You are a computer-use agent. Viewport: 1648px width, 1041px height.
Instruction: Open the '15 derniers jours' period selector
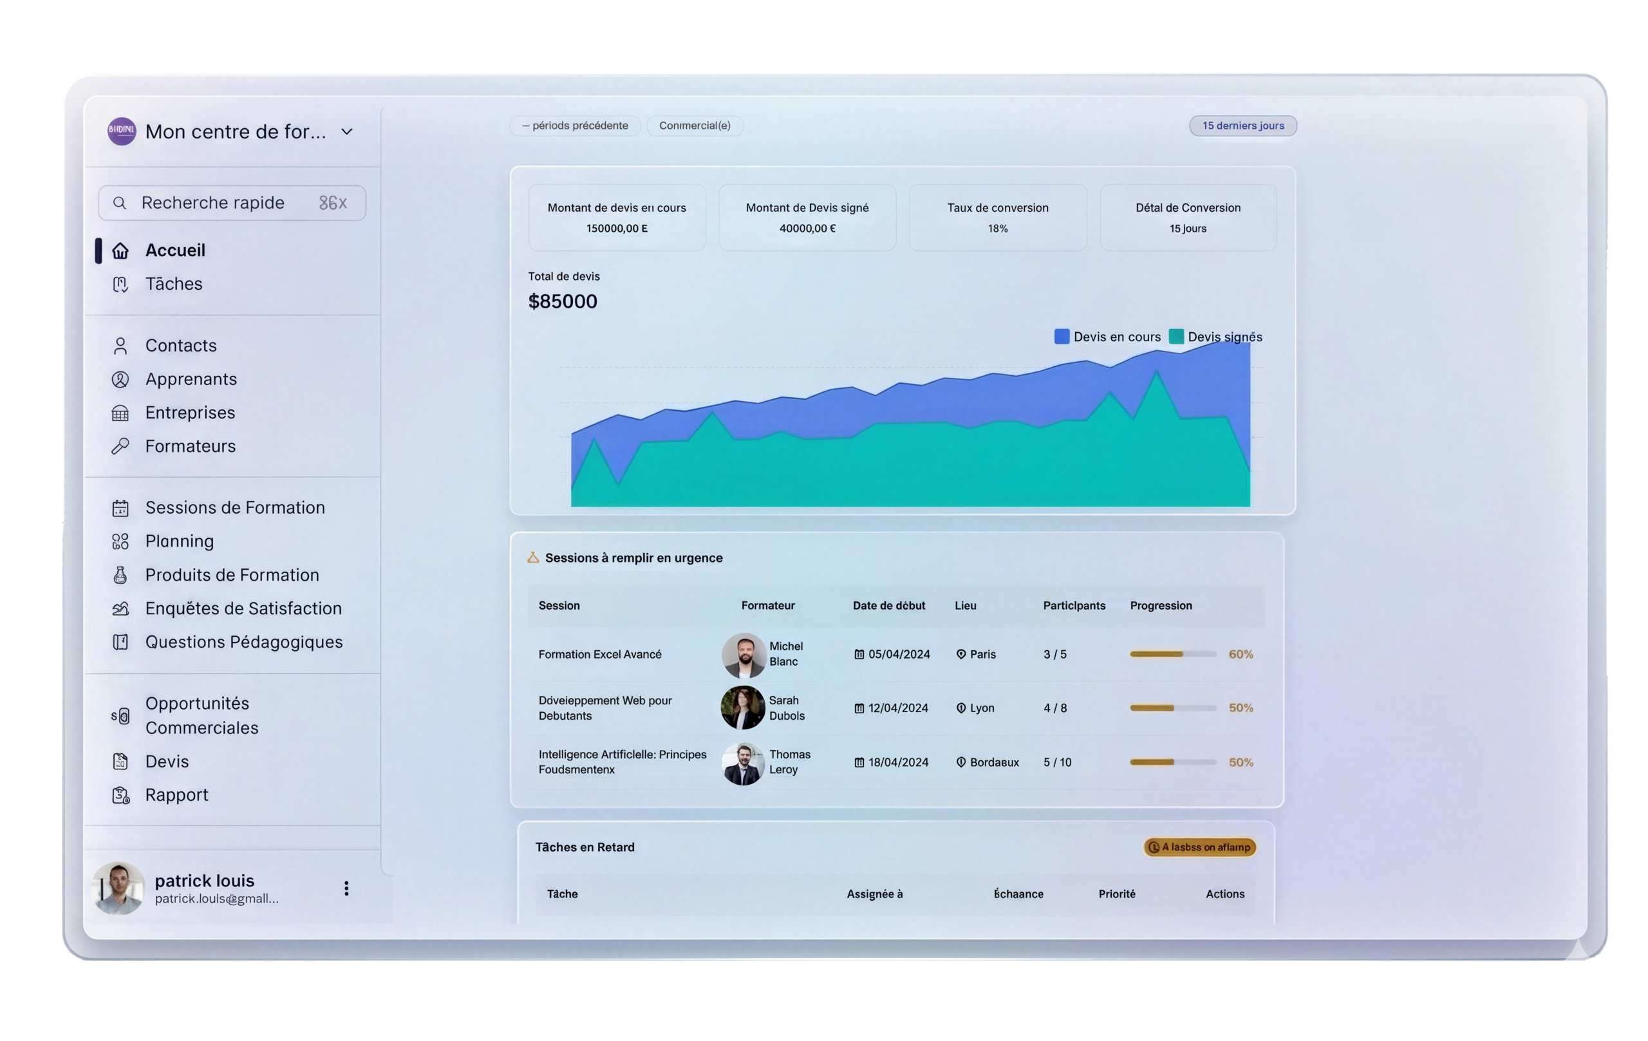click(1242, 126)
